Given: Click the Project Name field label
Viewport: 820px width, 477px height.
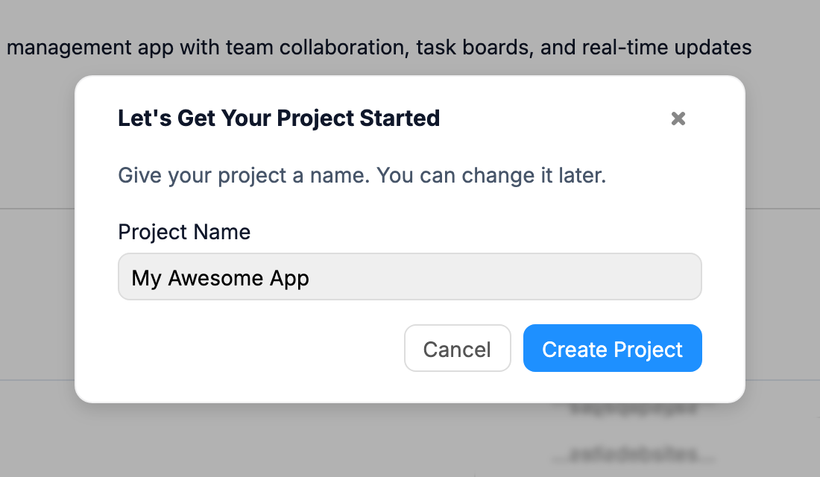Looking at the screenshot, I should pyautogui.click(x=183, y=232).
